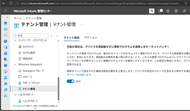Open Tenant administration gear-person icon

tap(5, 89)
